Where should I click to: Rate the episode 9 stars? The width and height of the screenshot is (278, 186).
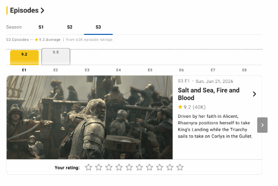pyautogui.click(x=170, y=167)
